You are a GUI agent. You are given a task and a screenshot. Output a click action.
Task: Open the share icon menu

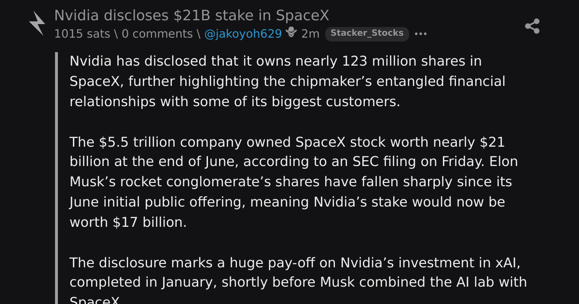(x=532, y=26)
